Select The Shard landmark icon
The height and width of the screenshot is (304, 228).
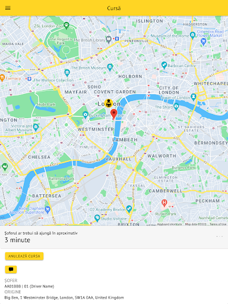[x=176, y=107]
